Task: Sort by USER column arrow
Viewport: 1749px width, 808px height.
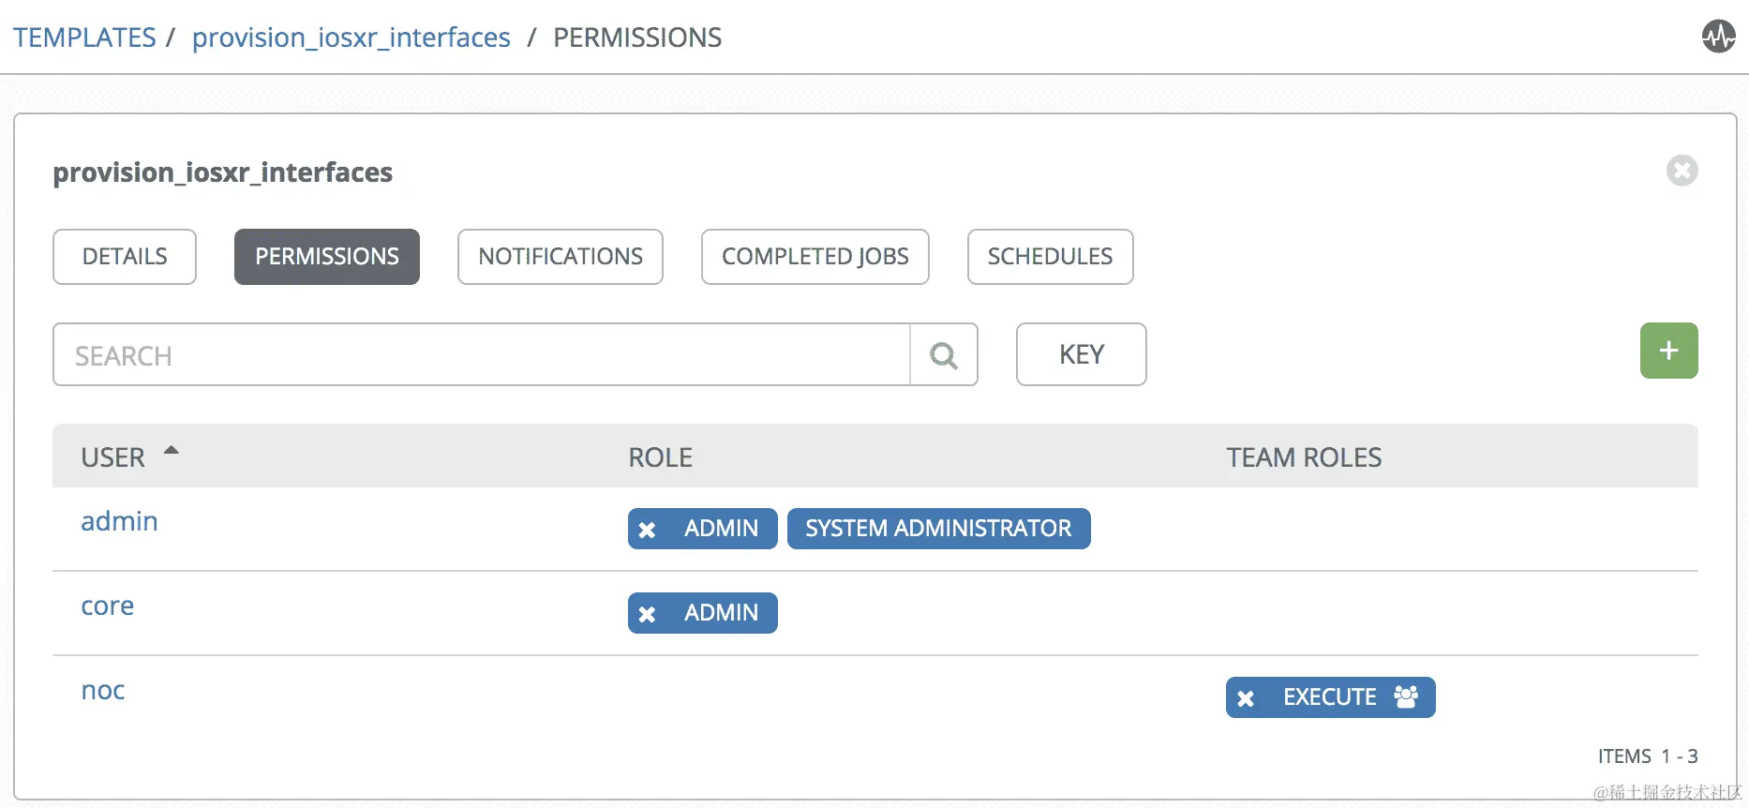Action: tap(171, 451)
